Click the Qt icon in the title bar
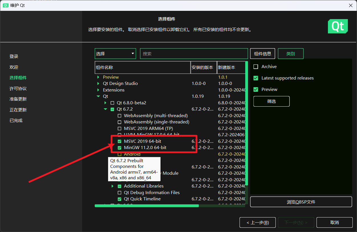This screenshot has width=357, height=232. point(5,5)
